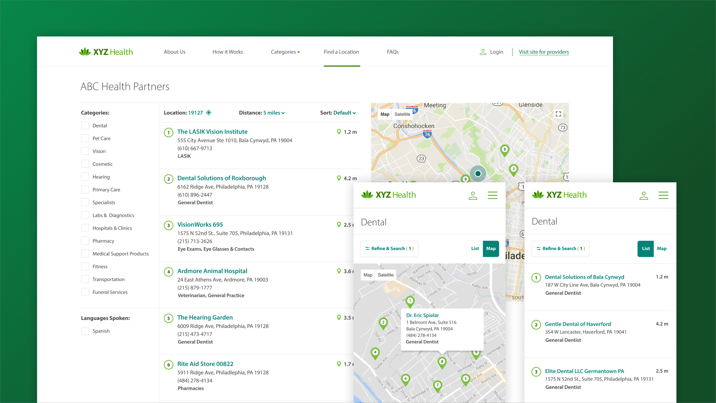Enable the Pharmacy category filter
Viewport: 716px width, 403px height.
(x=85, y=241)
